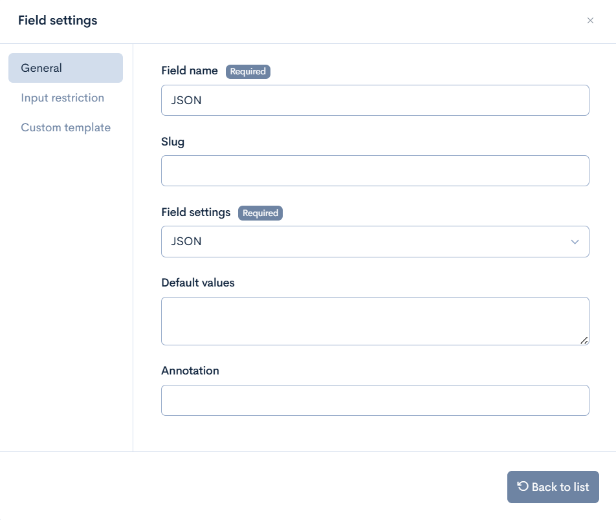
Task: Open the Field settings JSON dropdown
Action: click(x=375, y=241)
